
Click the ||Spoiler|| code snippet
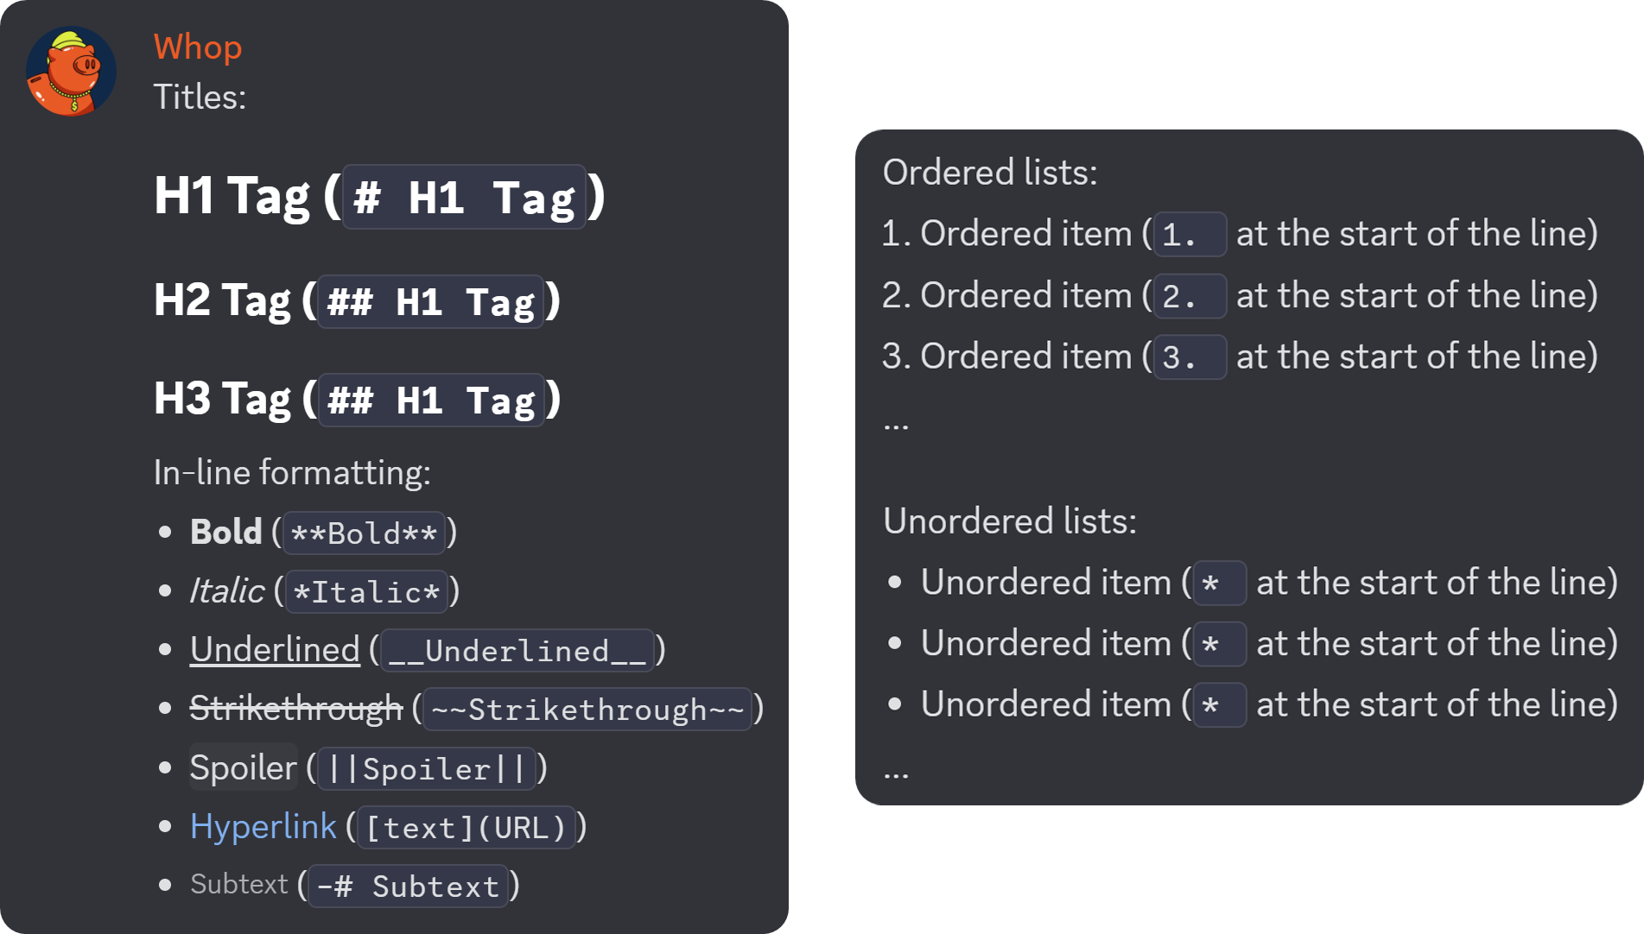[x=427, y=769]
